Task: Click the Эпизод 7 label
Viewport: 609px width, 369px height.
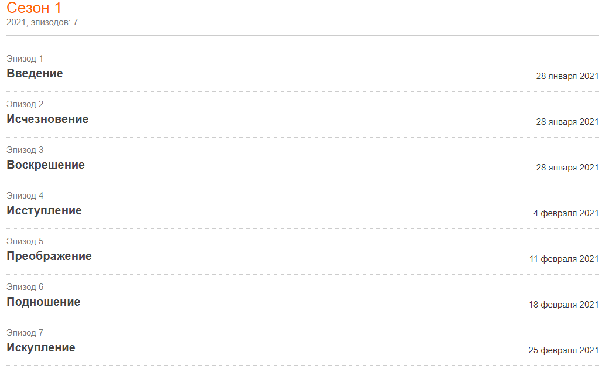Action: [x=25, y=333]
